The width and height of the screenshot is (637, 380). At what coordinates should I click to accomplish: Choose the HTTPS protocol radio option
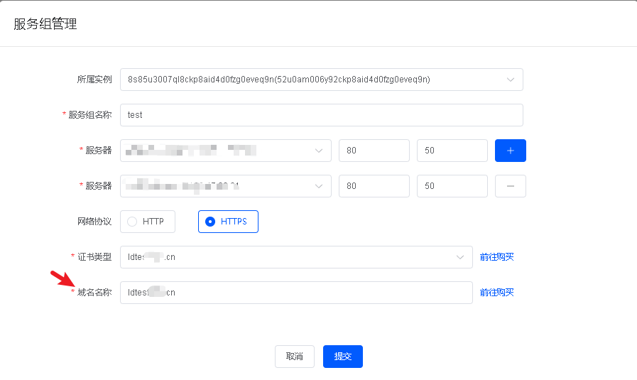click(x=227, y=222)
